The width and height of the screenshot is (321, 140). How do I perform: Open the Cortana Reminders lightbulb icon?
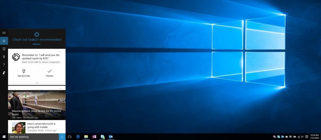coord(4,57)
